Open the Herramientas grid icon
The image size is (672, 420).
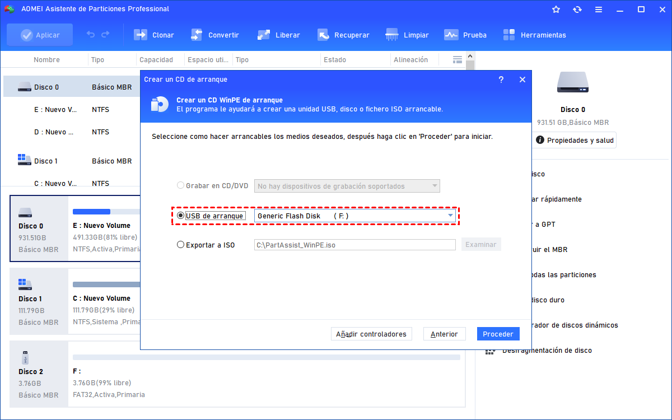(509, 35)
